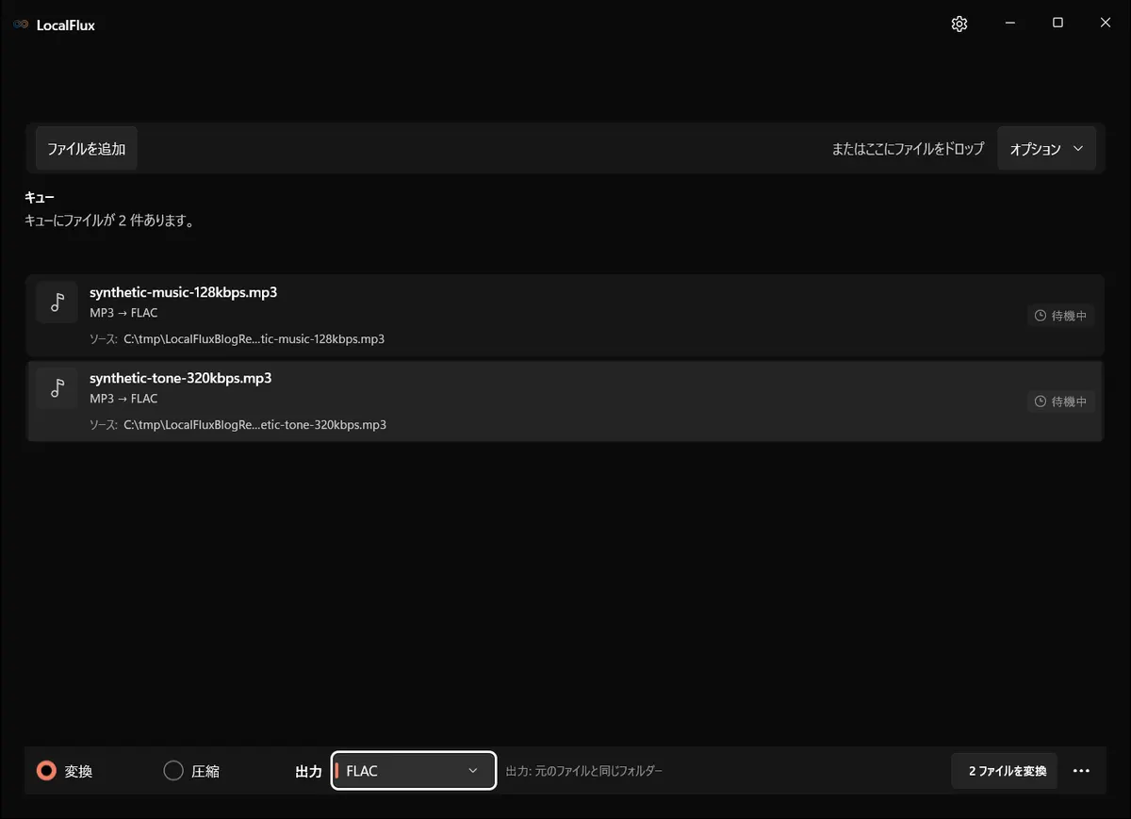Click the ファイルを追加 button
The width and height of the screenshot is (1131, 819).
pyautogui.click(x=87, y=149)
